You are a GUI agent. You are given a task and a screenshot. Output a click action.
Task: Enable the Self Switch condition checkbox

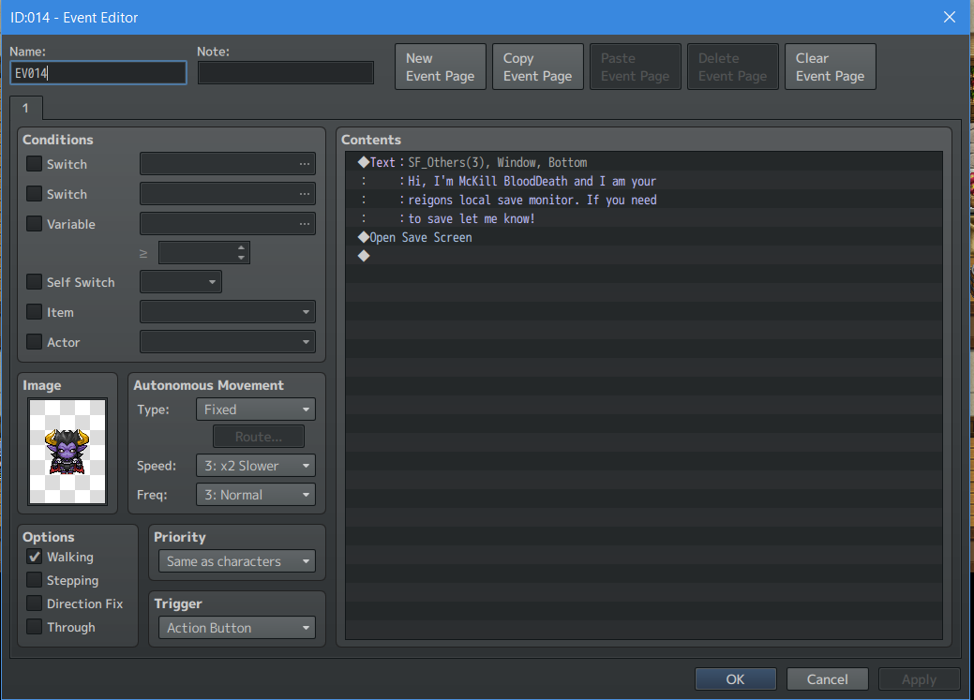[34, 282]
